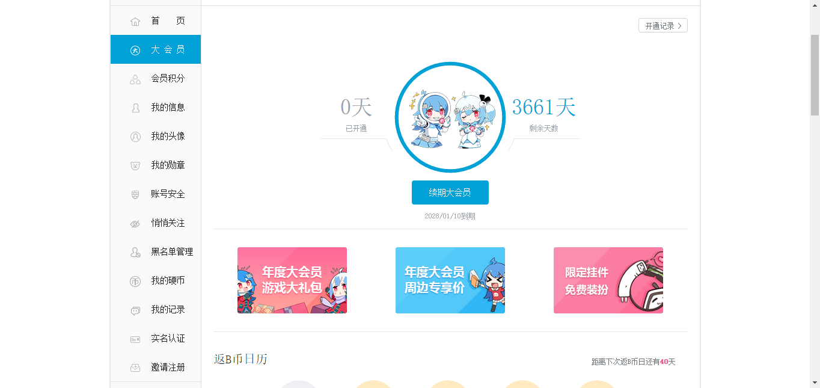Click the home icon beside 首页
Viewport: 820px width, 388px height.
(x=135, y=22)
